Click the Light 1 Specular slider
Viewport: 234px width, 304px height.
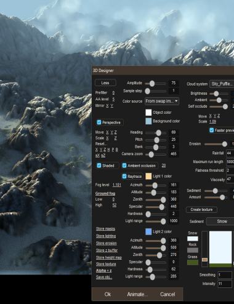pos(155,207)
